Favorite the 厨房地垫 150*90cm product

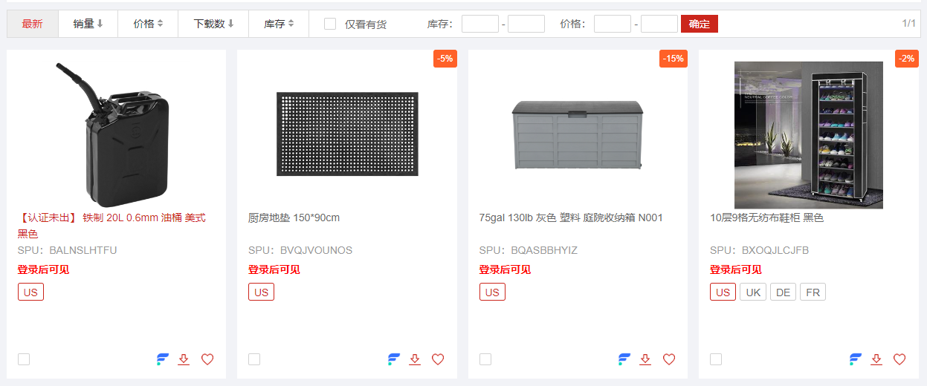point(438,359)
